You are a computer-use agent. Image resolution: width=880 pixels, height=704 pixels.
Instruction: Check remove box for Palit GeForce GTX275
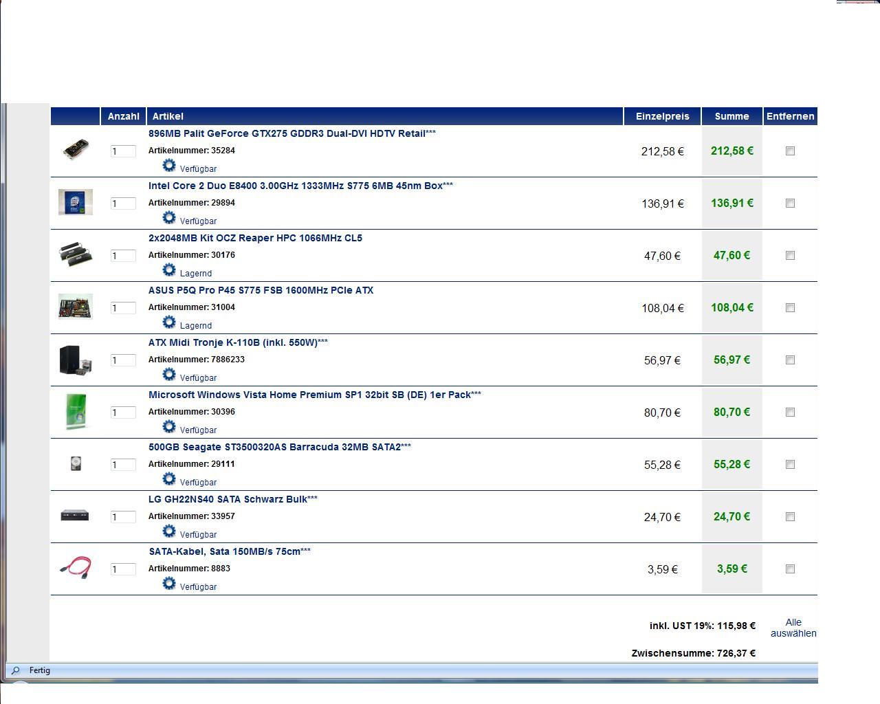[790, 151]
